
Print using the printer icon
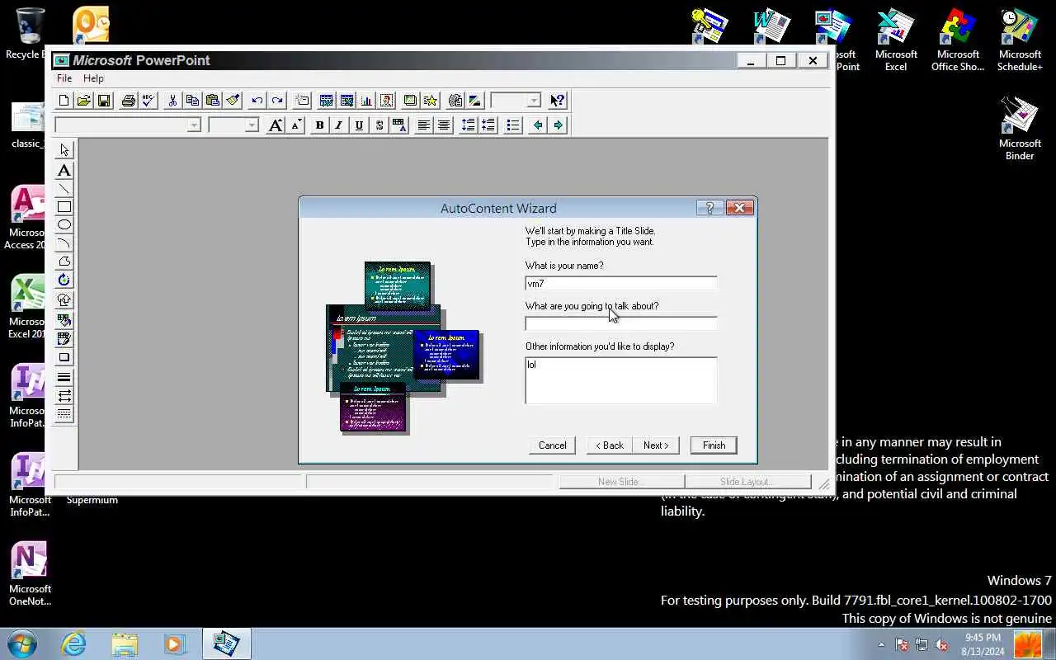[129, 101]
